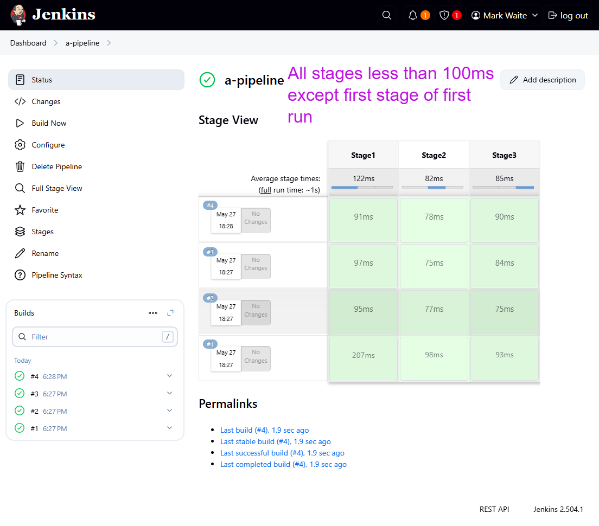
Task: Click the Delete Pipeline trash icon
Action: [20, 166]
